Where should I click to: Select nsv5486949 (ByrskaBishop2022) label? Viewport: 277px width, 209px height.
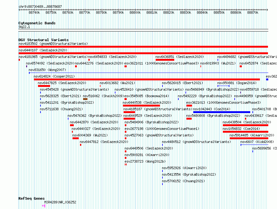click(212, 89)
